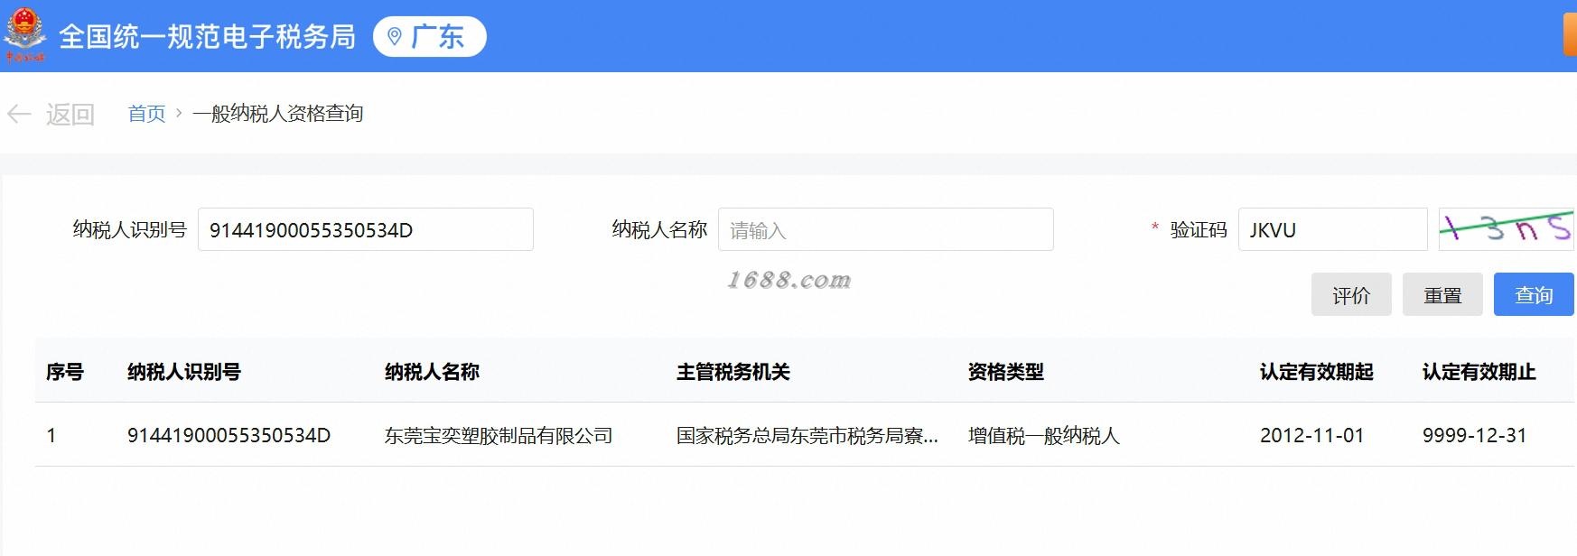Click the 返回 text link
Screen dimensions: 1577x556
pyautogui.click(x=70, y=114)
